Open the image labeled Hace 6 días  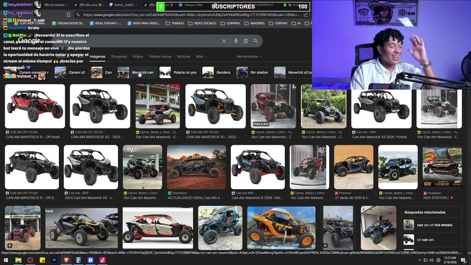[273, 106]
